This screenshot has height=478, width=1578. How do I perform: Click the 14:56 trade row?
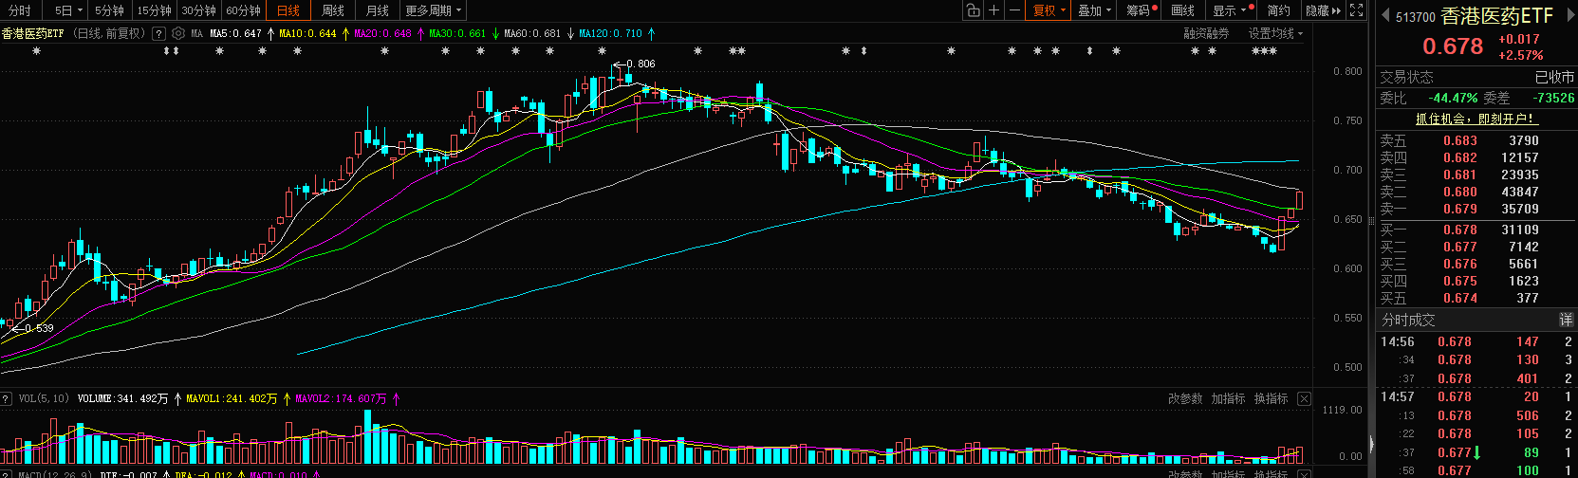(1476, 341)
